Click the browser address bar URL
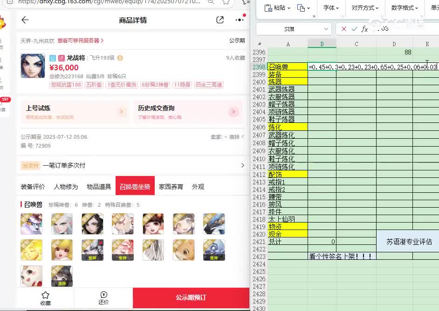The width and height of the screenshot is (439, 311). (x=109, y=2)
